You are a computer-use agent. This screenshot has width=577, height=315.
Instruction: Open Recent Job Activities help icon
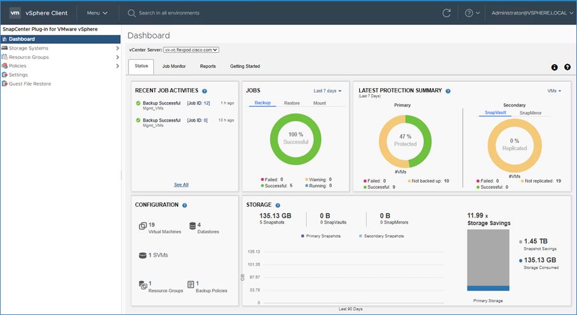(205, 91)
